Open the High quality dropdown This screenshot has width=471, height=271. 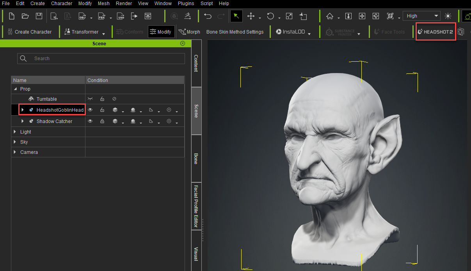pos(421,16)
